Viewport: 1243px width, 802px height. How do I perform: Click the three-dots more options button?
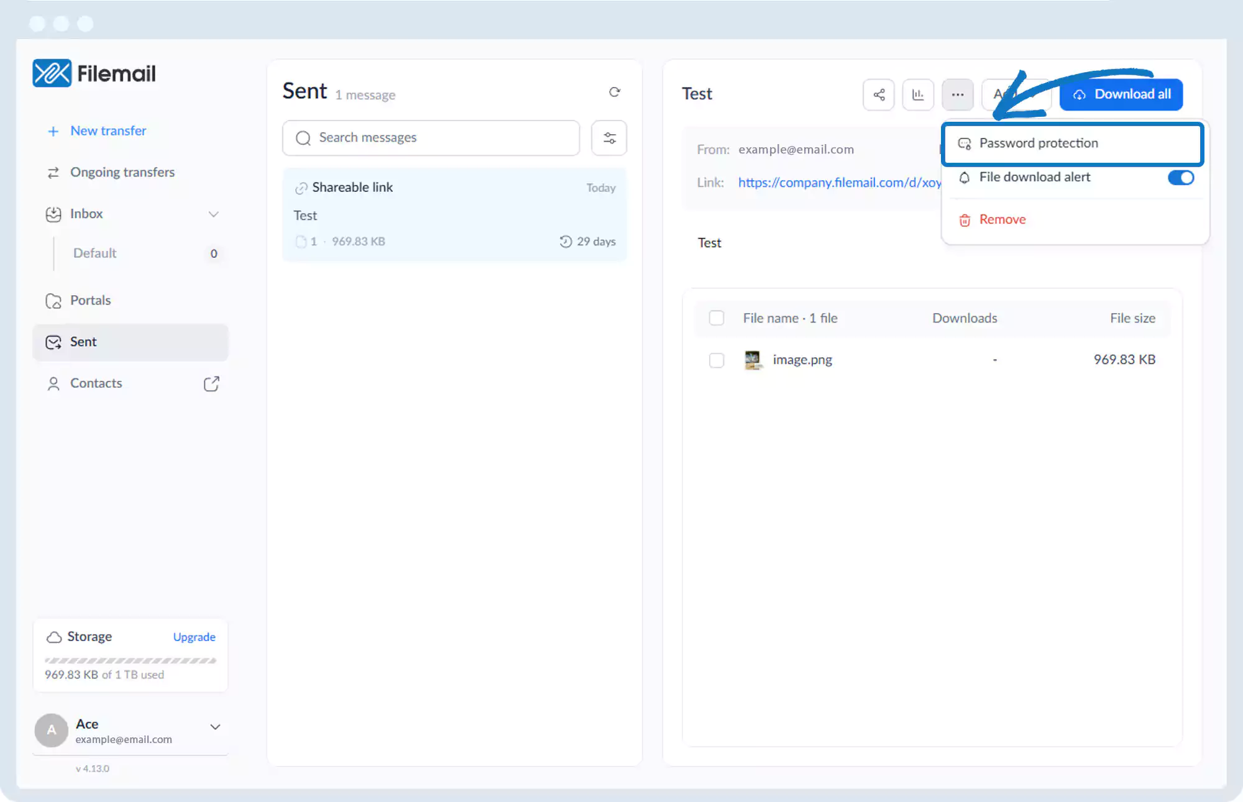957,94
